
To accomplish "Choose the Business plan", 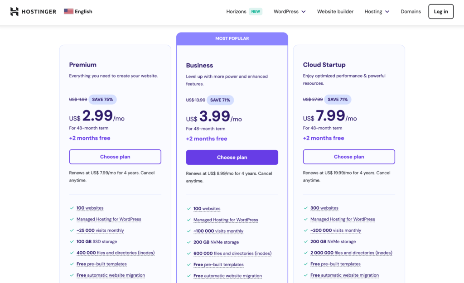I will pyautogui.click(x=232, y=157).
